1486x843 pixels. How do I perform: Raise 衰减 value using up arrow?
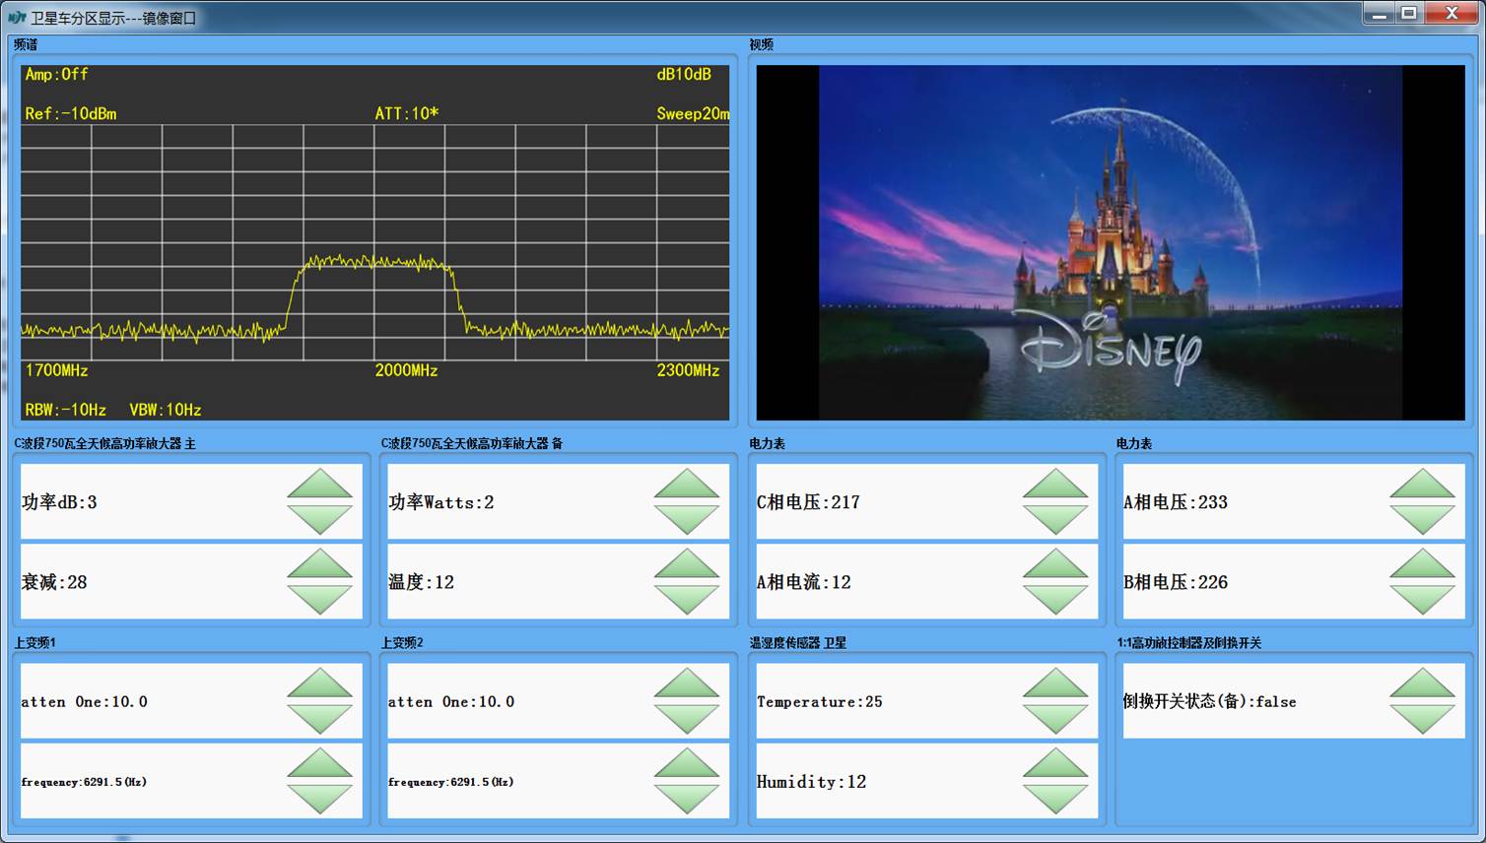[319, 564]
